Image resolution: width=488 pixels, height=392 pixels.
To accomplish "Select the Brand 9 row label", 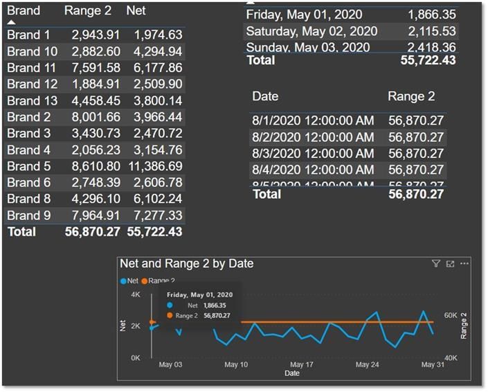I will pyautogui.click(x=29, y=215).
